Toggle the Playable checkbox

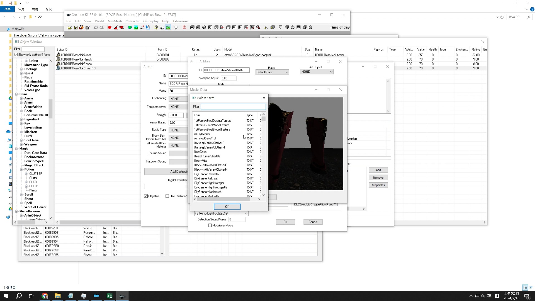pyautogui.click(x=146, y=196)
